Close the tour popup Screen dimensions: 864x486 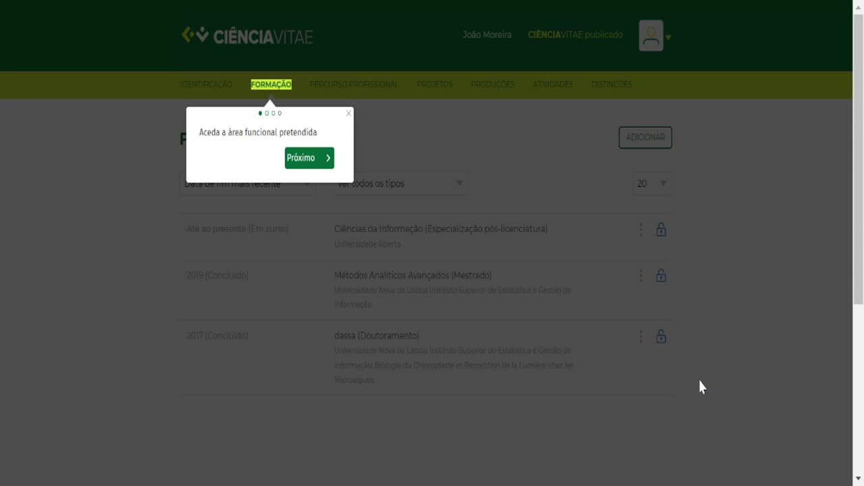pos(348,113)
